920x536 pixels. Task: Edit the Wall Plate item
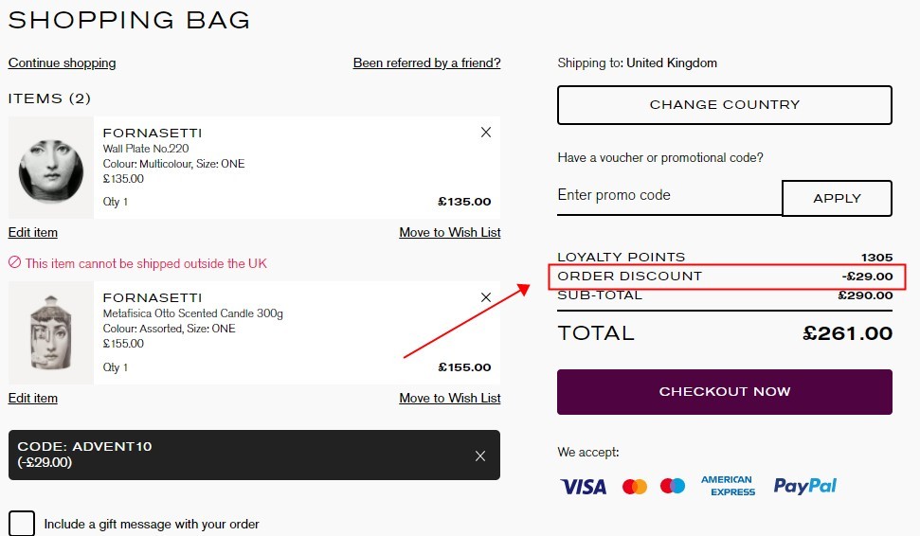click(33, 232)
